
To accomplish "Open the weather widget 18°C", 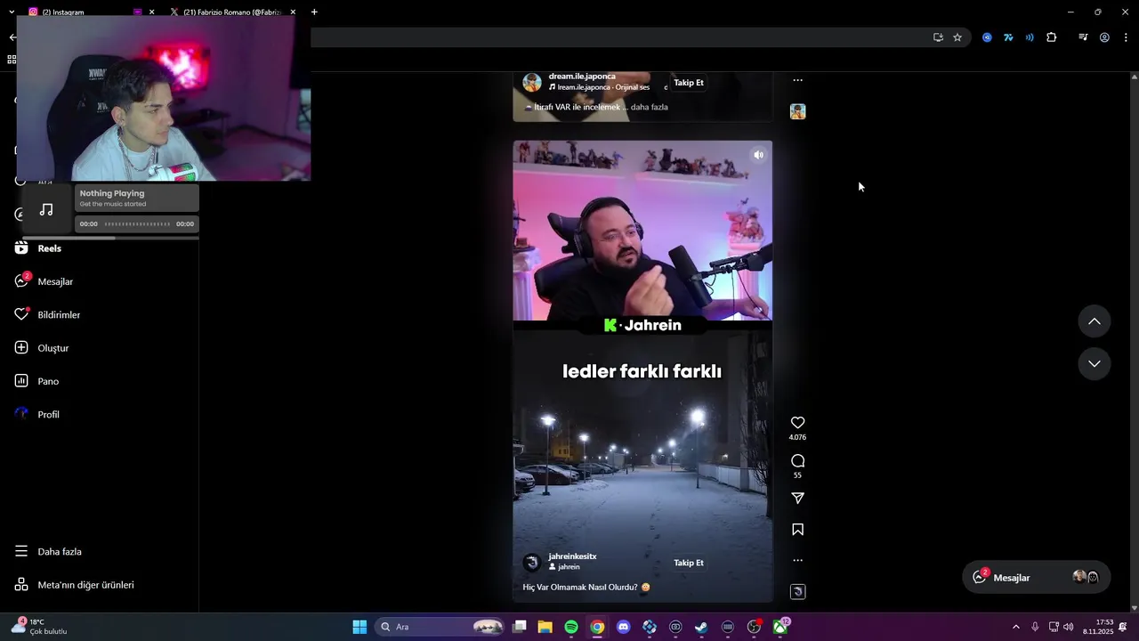I will coord(39,627).
